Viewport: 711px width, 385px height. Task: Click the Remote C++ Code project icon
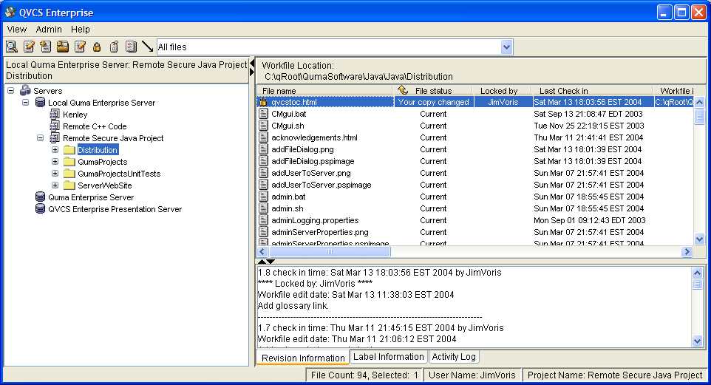tap(55, 126)
